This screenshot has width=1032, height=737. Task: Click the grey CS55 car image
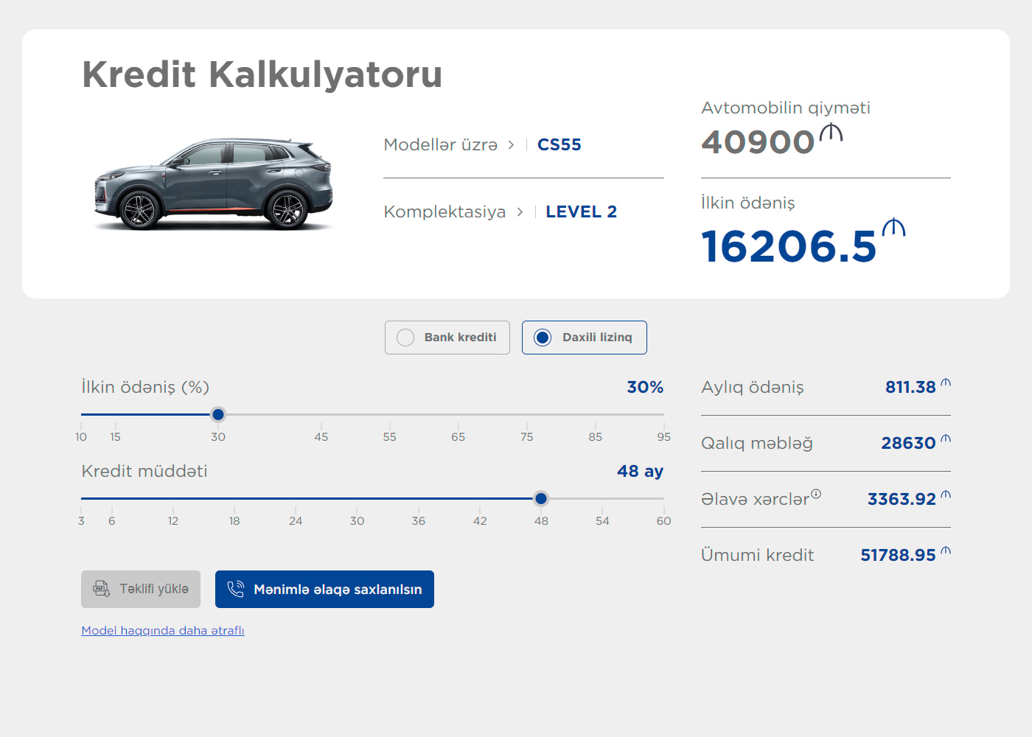(x=214, y=184)
